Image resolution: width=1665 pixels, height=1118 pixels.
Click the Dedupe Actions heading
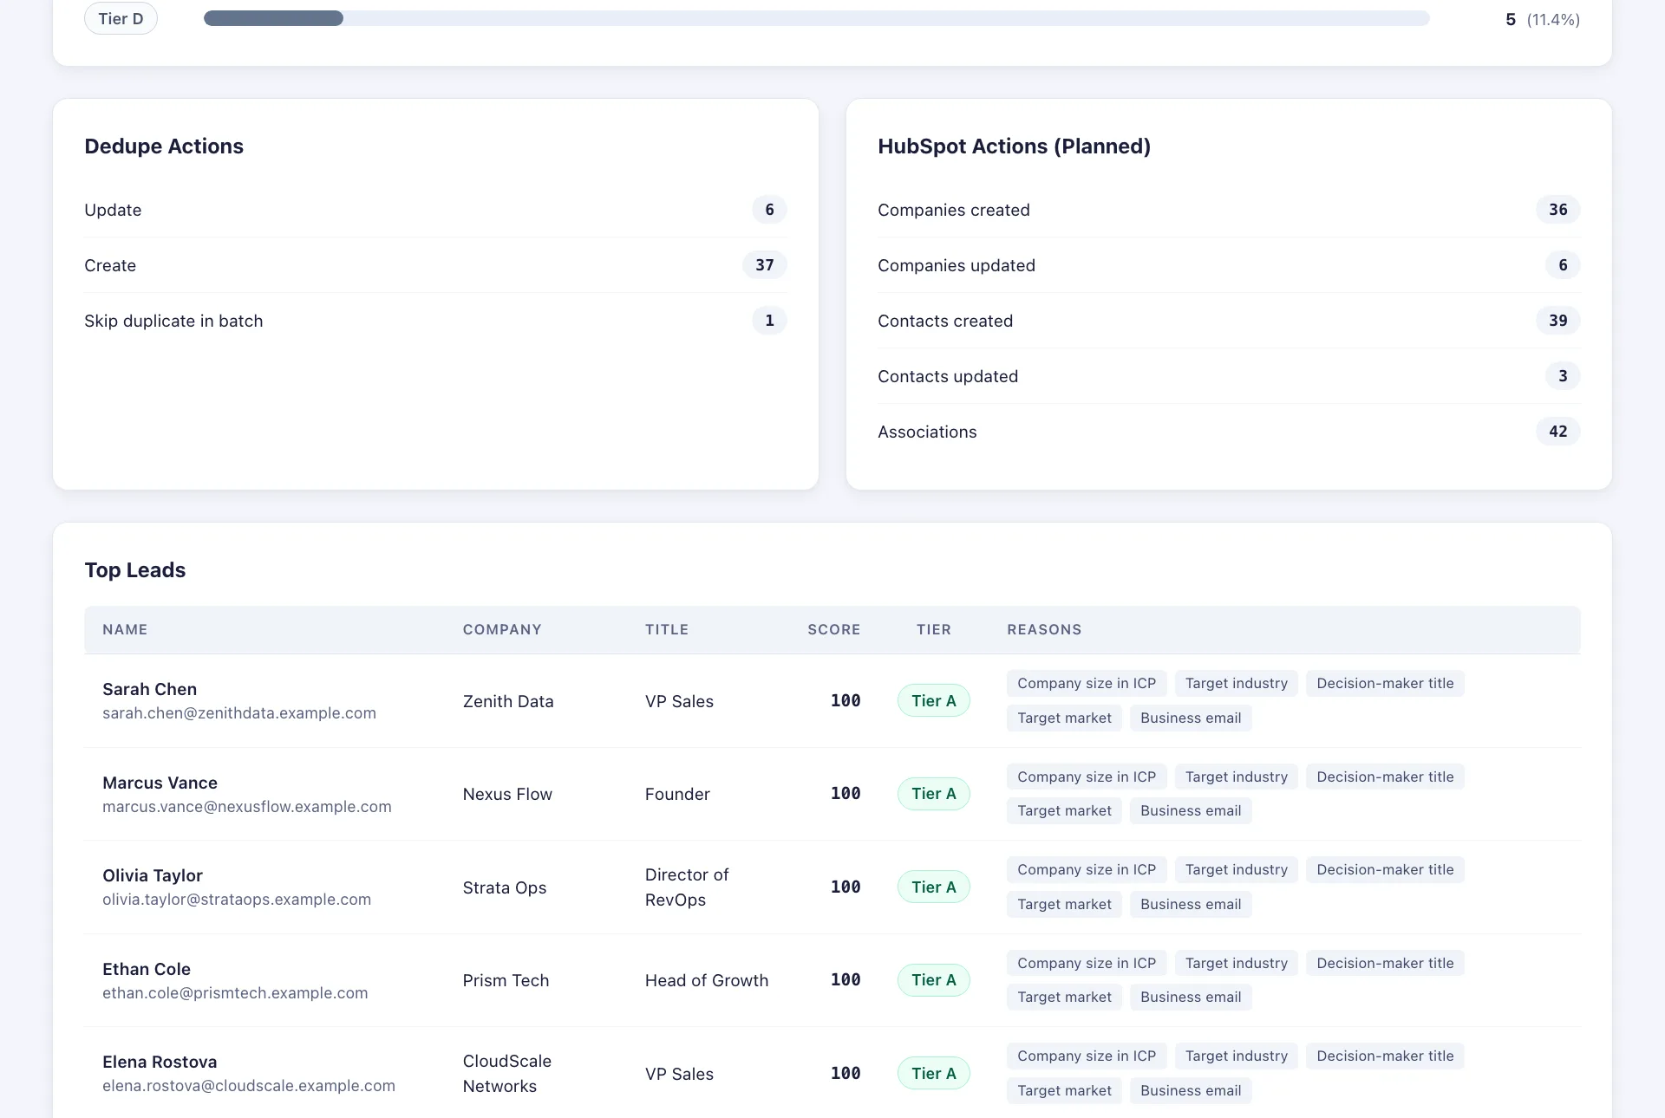(x=164, y=146)
